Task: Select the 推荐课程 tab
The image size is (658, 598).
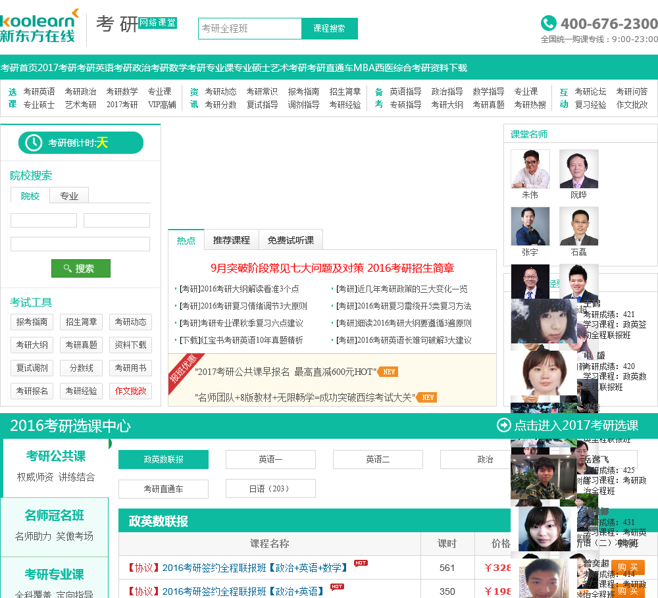Action: point(231,240)
